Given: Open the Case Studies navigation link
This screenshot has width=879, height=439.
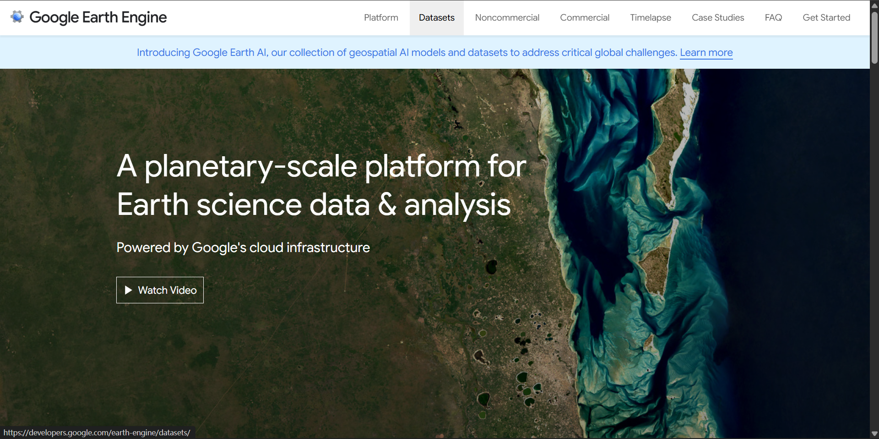Looking at the screenshot, I should tap(718, 17).
